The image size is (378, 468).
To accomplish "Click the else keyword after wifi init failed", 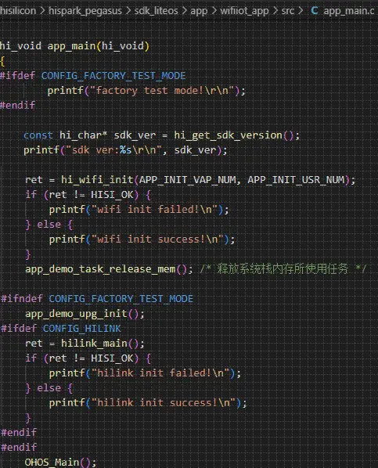I will tap(49, 224).
